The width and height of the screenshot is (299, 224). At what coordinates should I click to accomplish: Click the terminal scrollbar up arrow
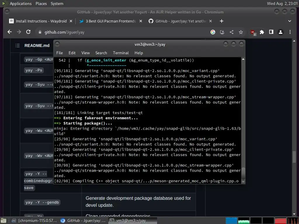tap(243, 60)
